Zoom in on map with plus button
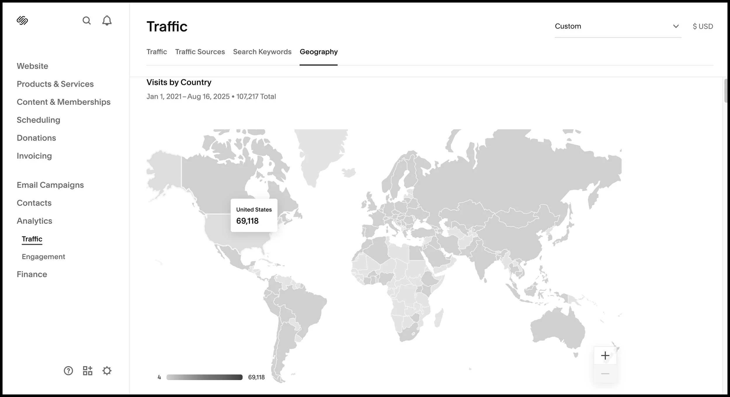 click(605, 355)
